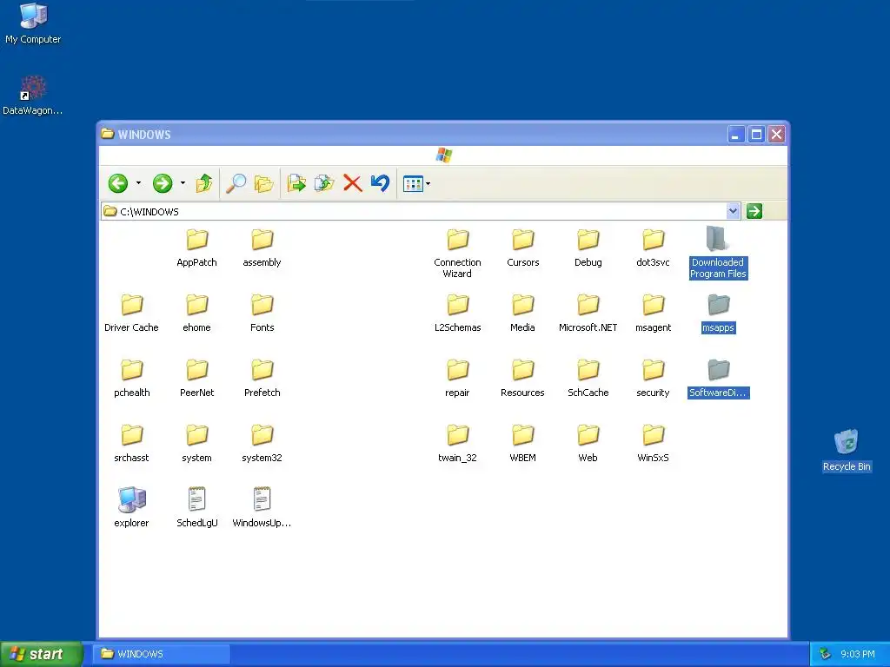Select the SchedLgU text file
The width and height of the screenshot is (890, 667).
[x=197, y=507]
